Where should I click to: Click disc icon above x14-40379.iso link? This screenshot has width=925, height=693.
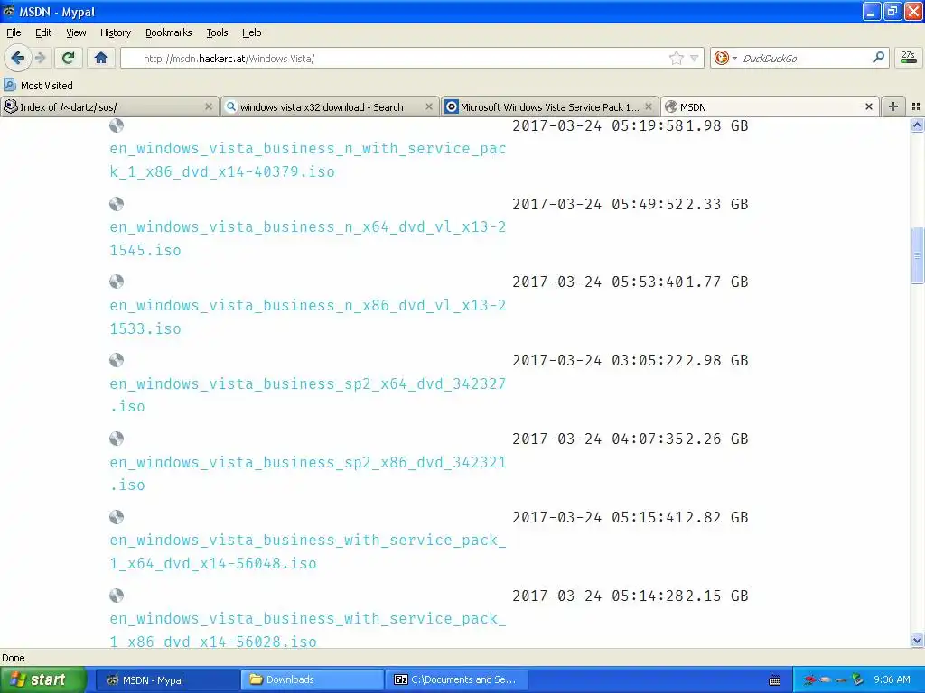click(117, 125)
